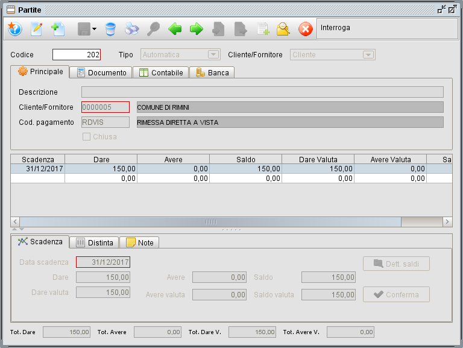Click the Avere column header
Screen dimensions: 463x348
click(174, 159)
